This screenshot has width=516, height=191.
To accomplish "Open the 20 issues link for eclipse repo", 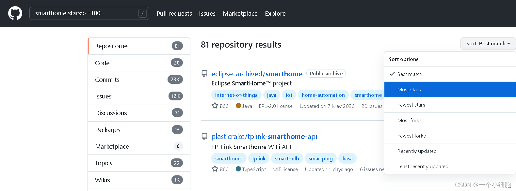I will 372,106.
